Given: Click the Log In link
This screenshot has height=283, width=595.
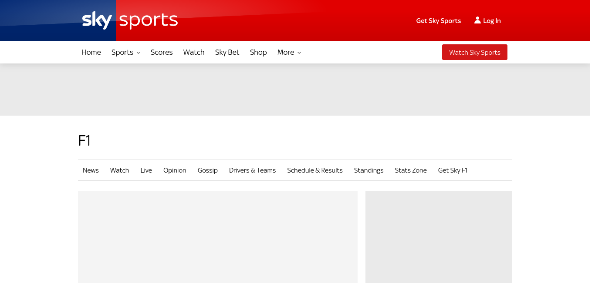Looking at the screenshot, I should pos(492,20).
